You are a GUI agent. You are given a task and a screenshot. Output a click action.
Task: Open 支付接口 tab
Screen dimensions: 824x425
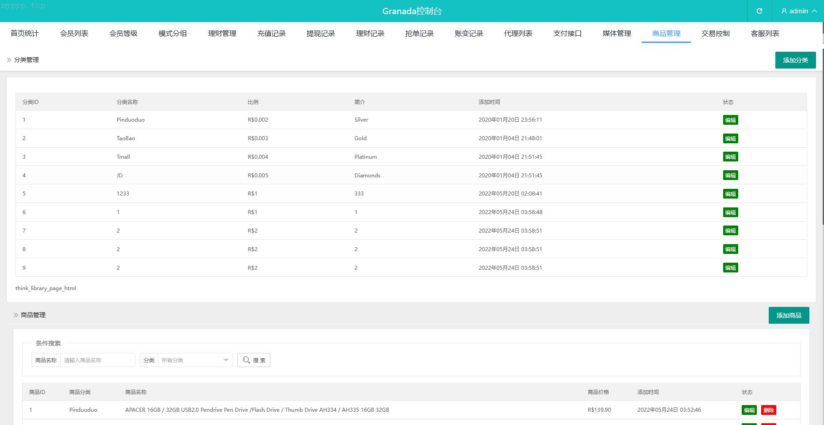tap(567, 34)
